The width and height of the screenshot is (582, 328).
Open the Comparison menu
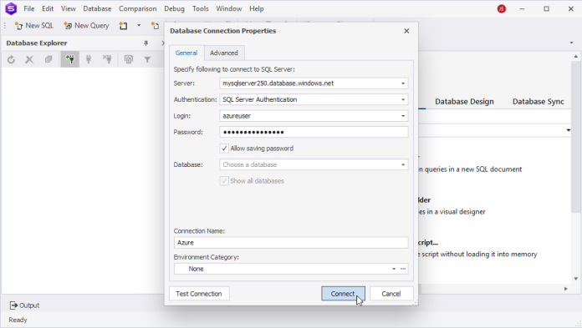pos(138,8)
